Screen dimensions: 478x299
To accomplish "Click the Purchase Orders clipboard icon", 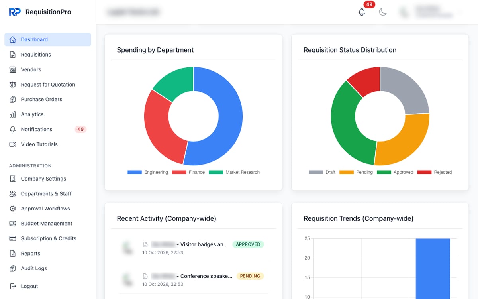I will pyautogui.click(x=13, y=99).
